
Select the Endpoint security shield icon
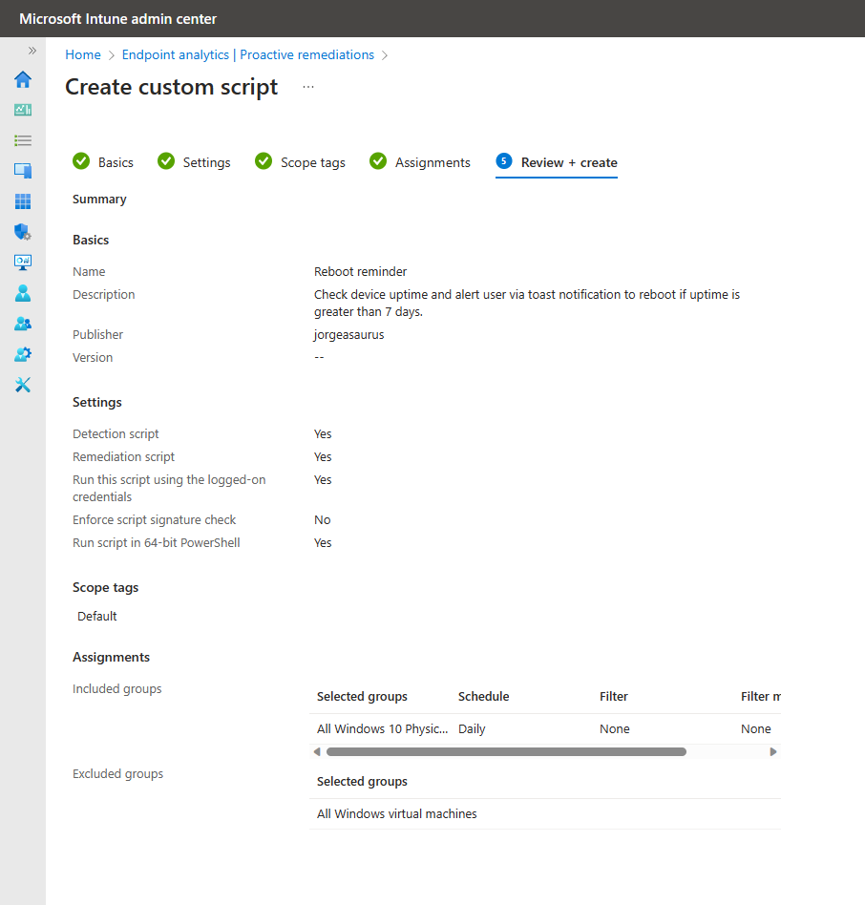coord(23,232)
